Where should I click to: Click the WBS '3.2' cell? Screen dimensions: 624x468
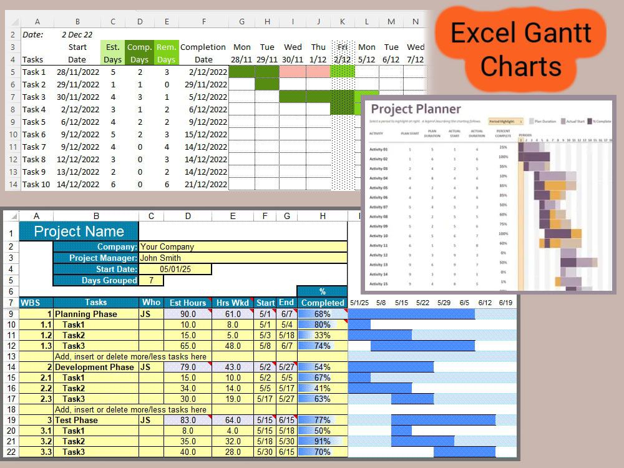coord(36,441)
